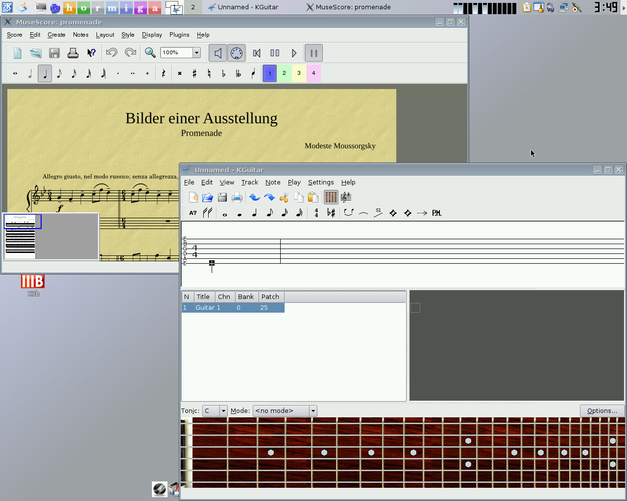Add the quarter rest in MuseScore toolbar
This screenshot has height=501, width=627.
(x=164, y=73)
